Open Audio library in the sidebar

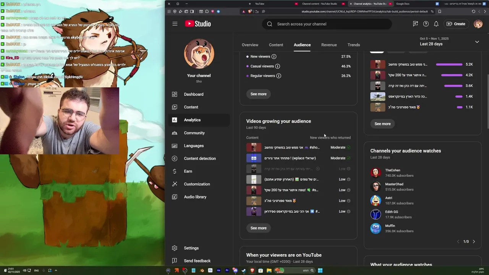click(x=199, y=197)
